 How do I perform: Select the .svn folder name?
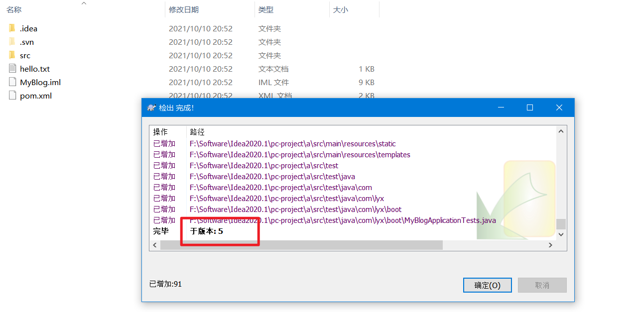click(x=27, y=42)
